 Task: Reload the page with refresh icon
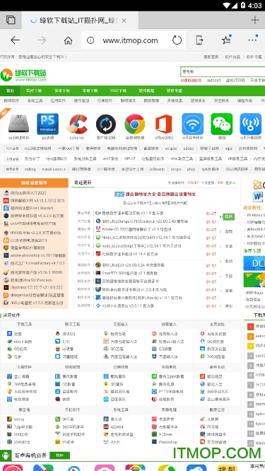pos(177,40)
